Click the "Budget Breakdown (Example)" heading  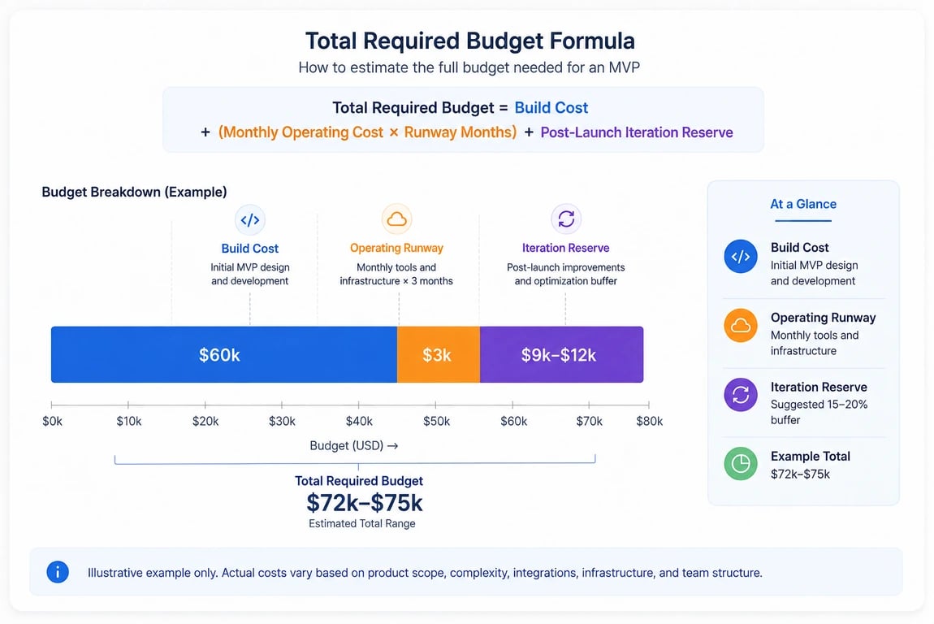click(134, 192)
